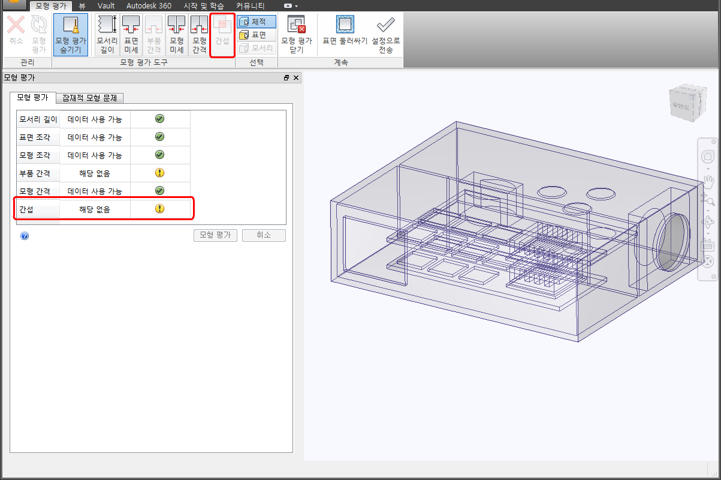
Task: Enable 모서리 selection mode
Action: coord(257,48)
